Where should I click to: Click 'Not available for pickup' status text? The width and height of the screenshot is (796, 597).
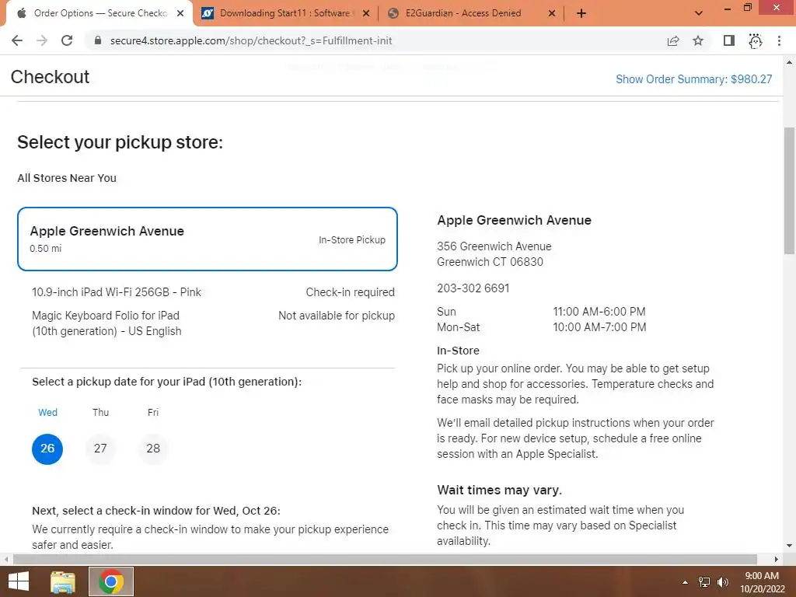pos(336,316)
